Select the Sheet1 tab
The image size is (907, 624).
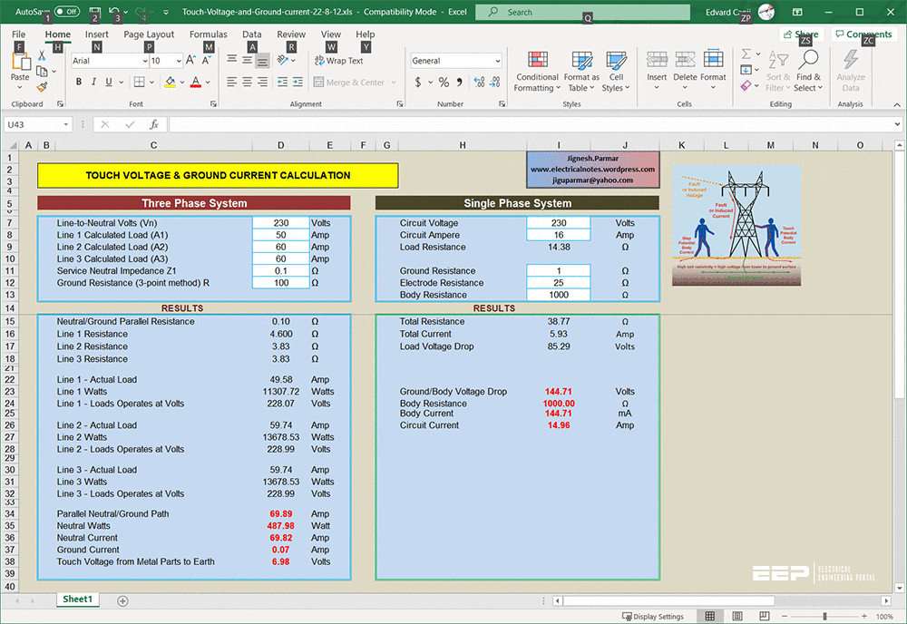(x=77, y=600)
